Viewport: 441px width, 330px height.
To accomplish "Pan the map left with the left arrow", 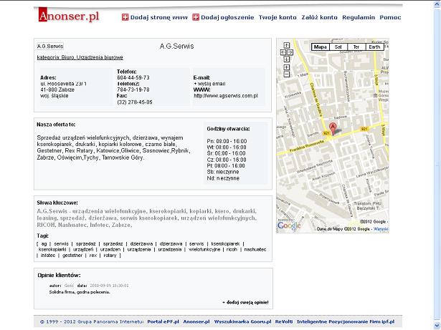I will coord(283,52).
